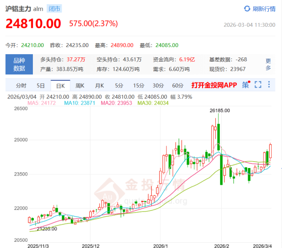
Task: Click the 最高 value 24890.00
Action: click(x=122, y=45)
